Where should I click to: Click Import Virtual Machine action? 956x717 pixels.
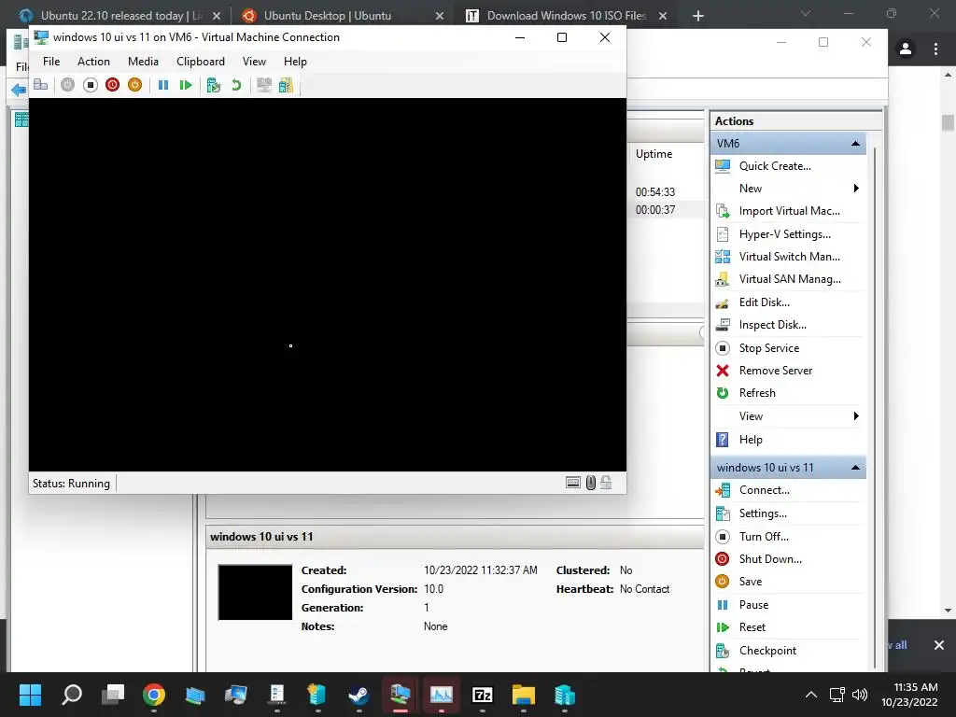pos(789,211)
